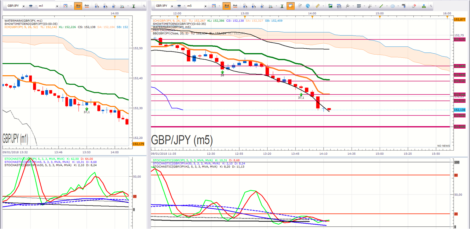
Task: Click the eye visibility icon in the m5 toolbar
Action: [299, 6]
